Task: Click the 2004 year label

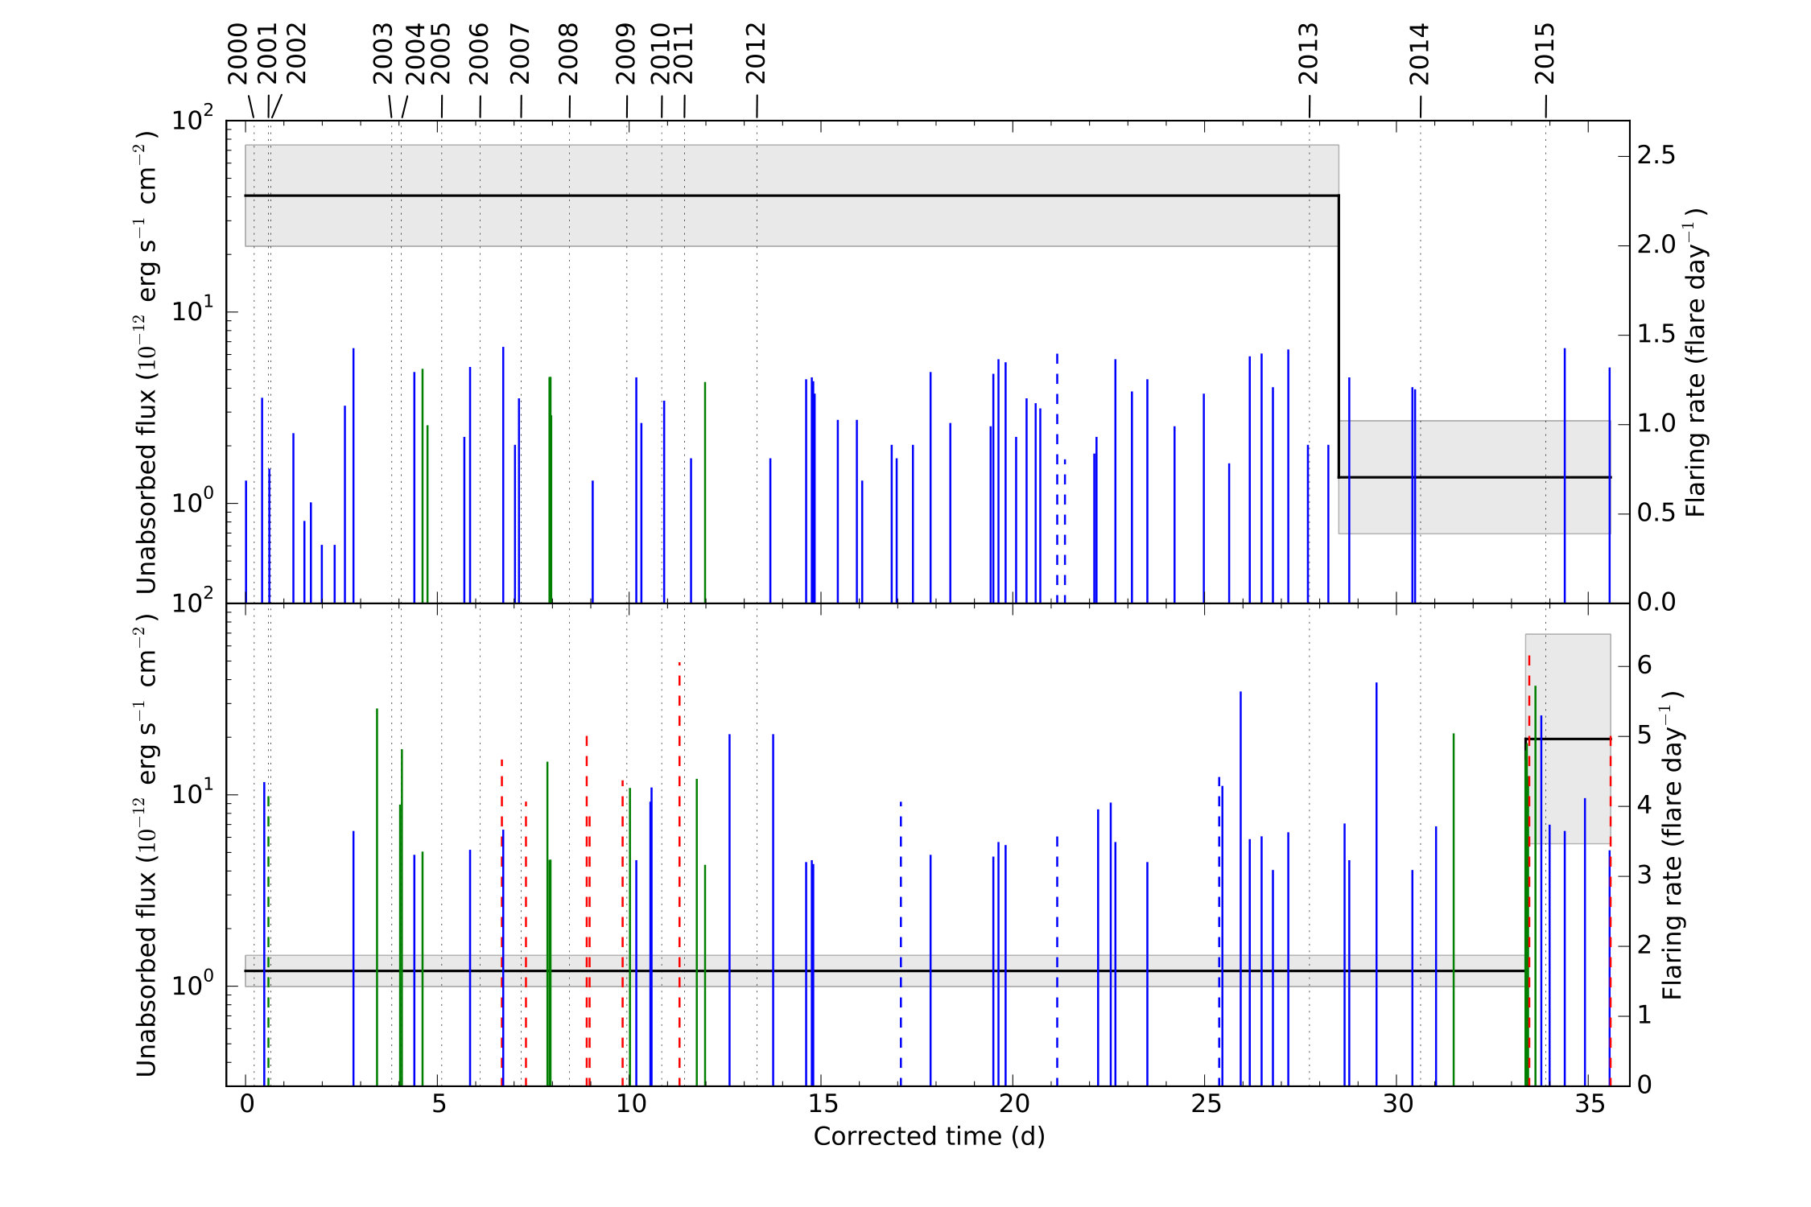Action: click(415, 54)
